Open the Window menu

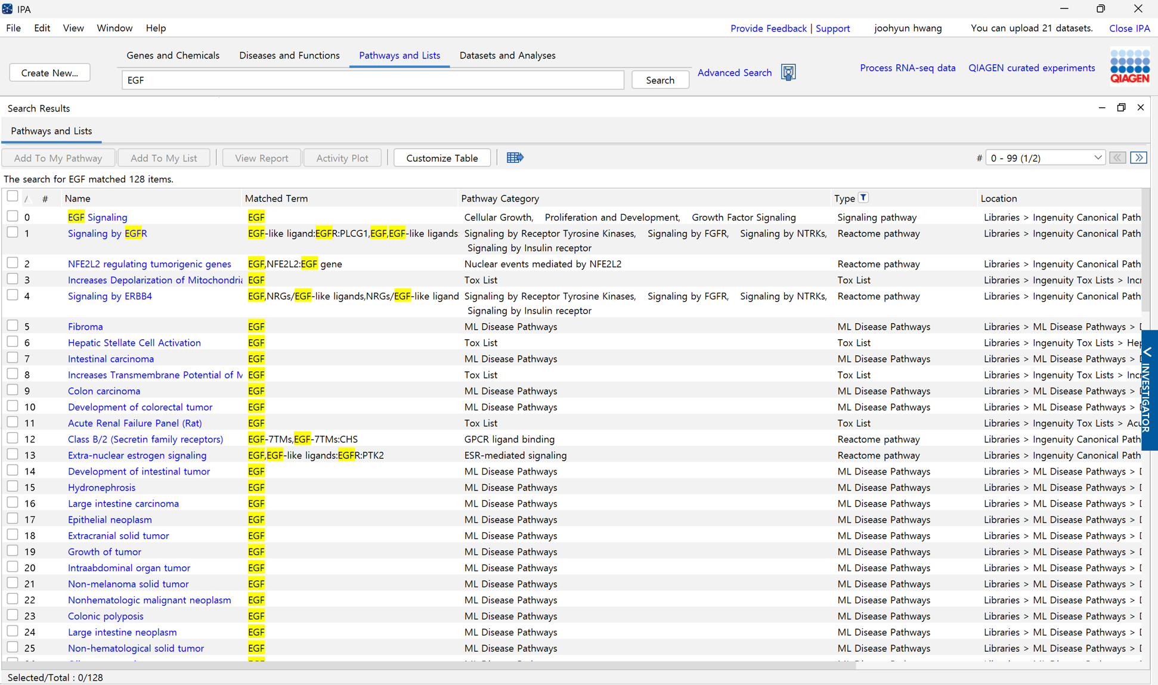(114, 28)
